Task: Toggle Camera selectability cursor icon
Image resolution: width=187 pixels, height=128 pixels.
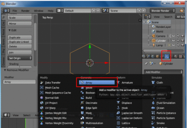Action: tap(178, 36)
